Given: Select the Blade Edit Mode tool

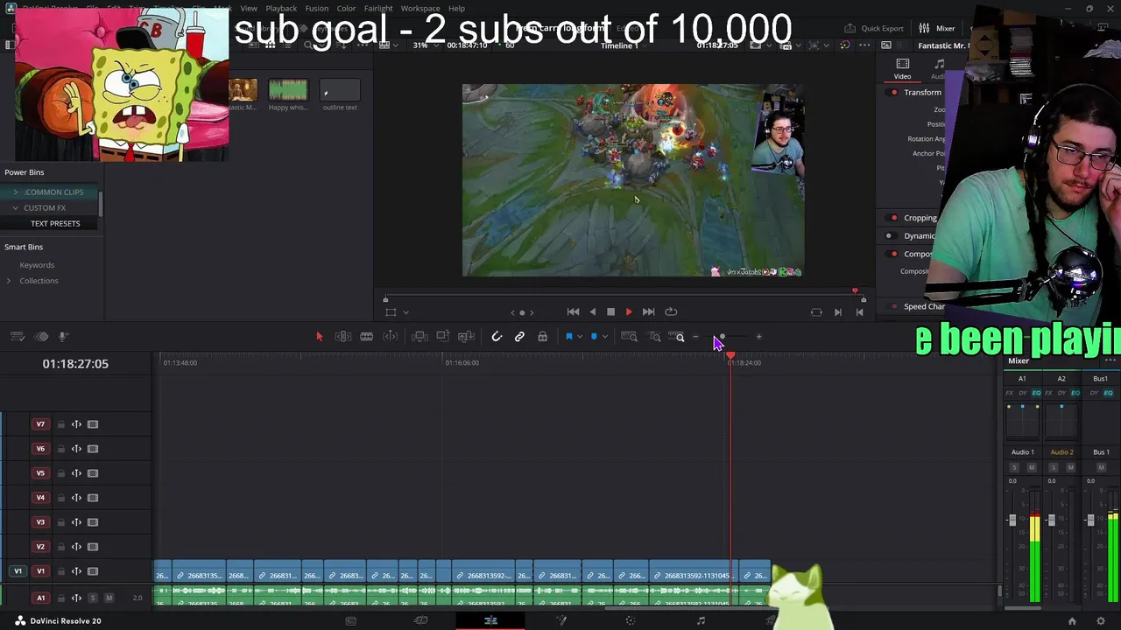Looking at the screenshot, I should (391, 337).
